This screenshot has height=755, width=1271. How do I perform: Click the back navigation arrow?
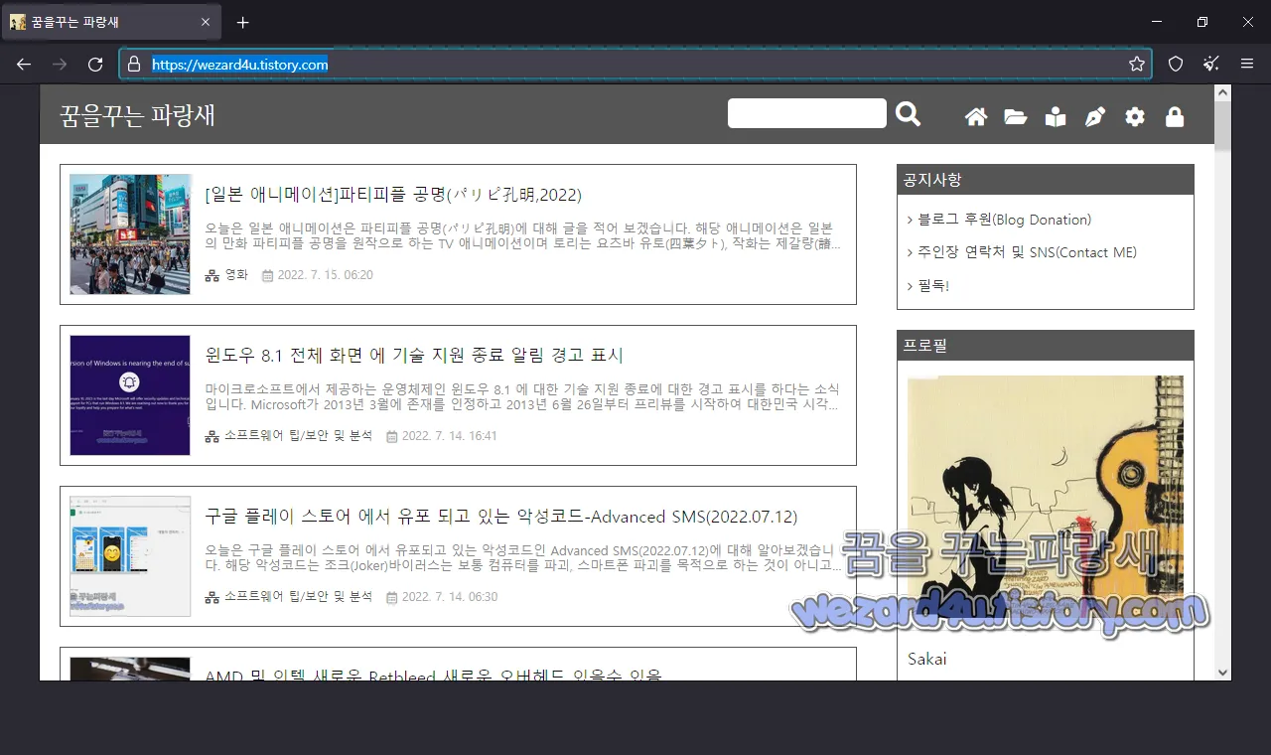click(x=23, y=64)
